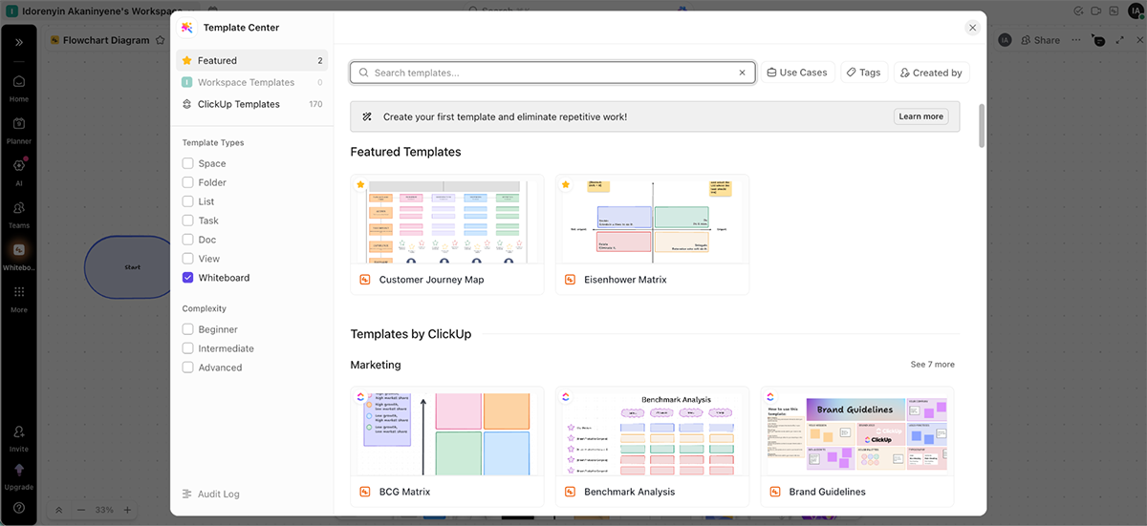Open the Tags filter dropdown

click(864, 73)
